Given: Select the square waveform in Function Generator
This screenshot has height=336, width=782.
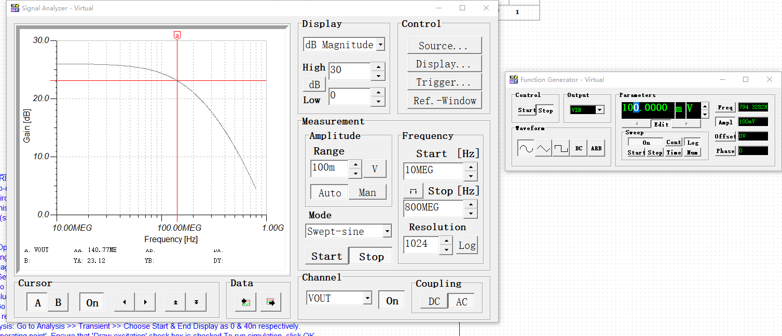Looking at the screenshot, I should click(561, 148).
